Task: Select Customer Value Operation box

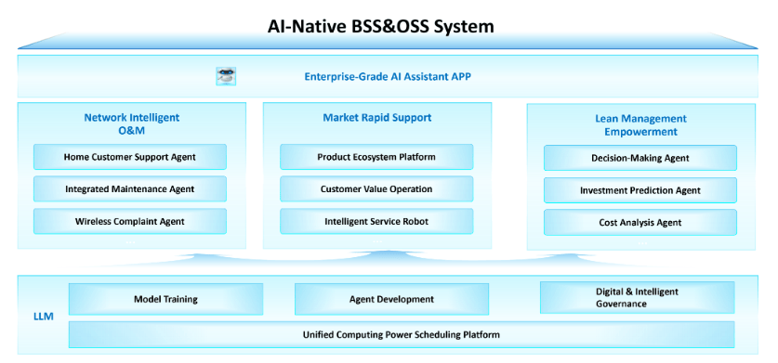Action: pyautogui.click(x=376, y=189)
